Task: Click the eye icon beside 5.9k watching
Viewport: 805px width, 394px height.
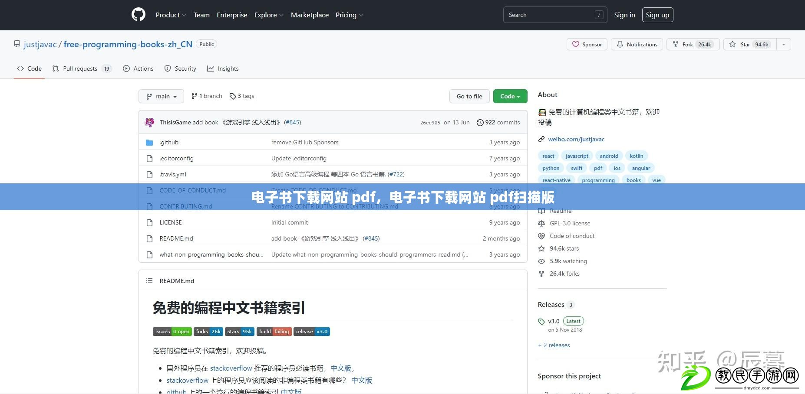Action: [541, 261]
